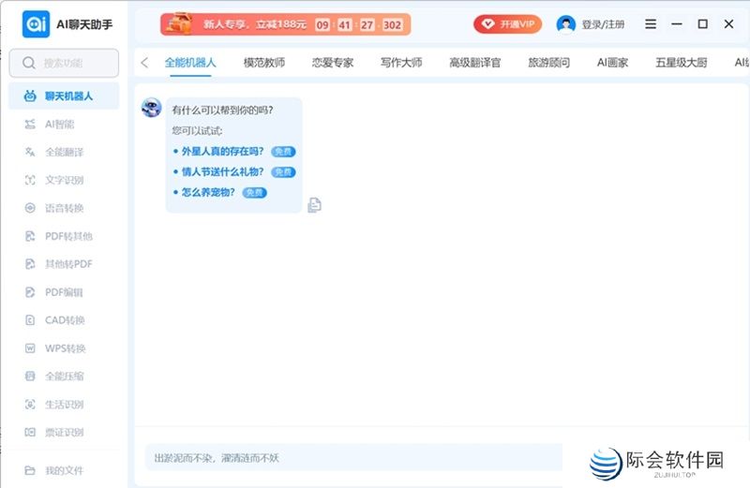The height and width of the screenshot is (488, 750).
Task: Click the AI智能 sidebar icon
Action: click(30, 125)
